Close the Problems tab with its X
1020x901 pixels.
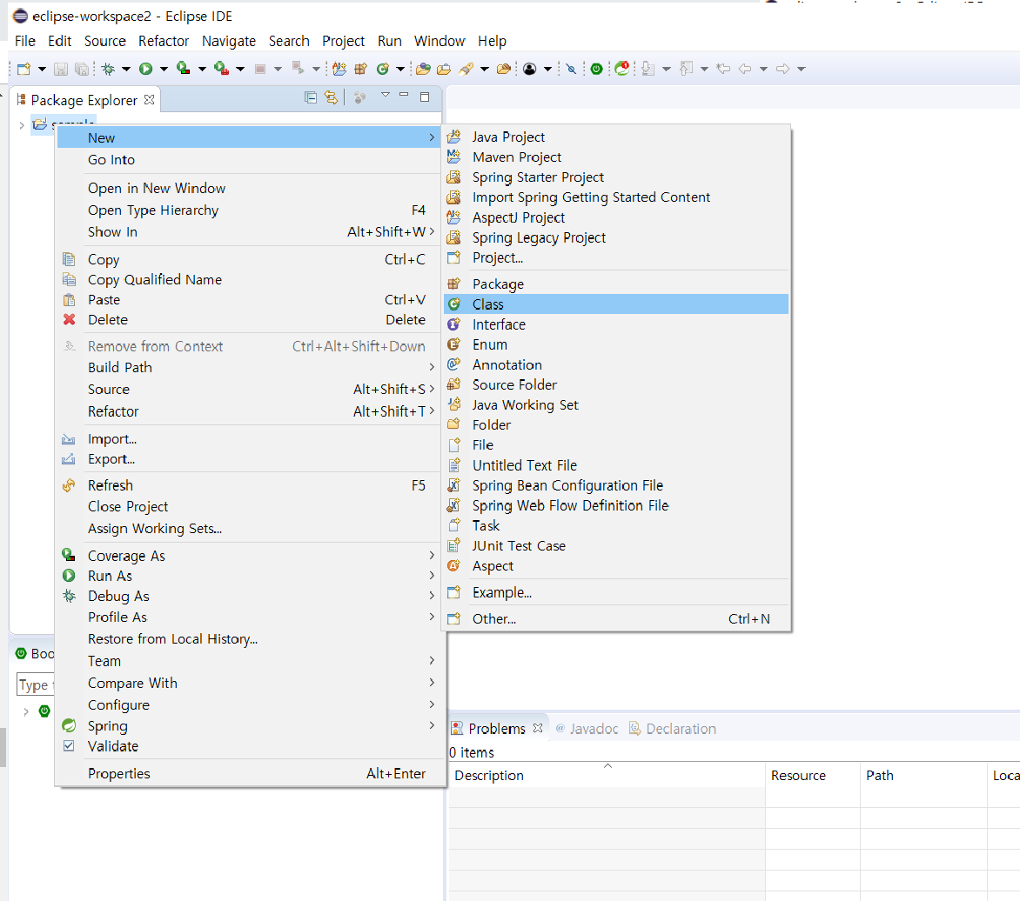(x=537, y=728)
